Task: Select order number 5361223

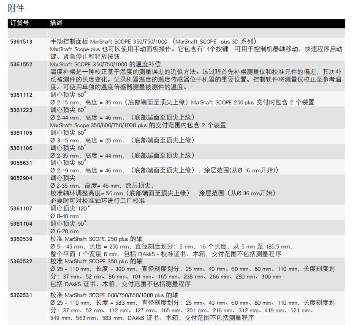Action: [x=21, y=110]
